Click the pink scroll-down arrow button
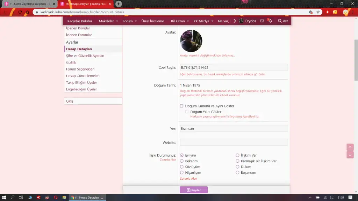 pos(350,155)
